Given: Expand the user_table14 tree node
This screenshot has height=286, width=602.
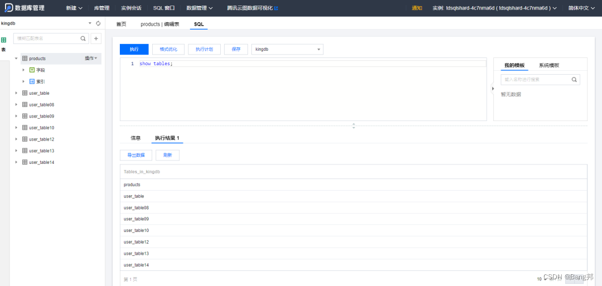Looking at the screenshot, I should pyautogui.click(x=16, y=162).
